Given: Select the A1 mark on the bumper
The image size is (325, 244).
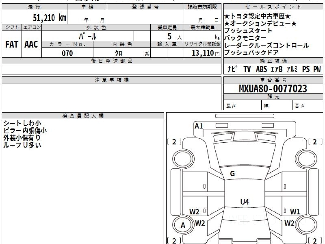Looking at the screenshot, I should [x=199, y=126].
